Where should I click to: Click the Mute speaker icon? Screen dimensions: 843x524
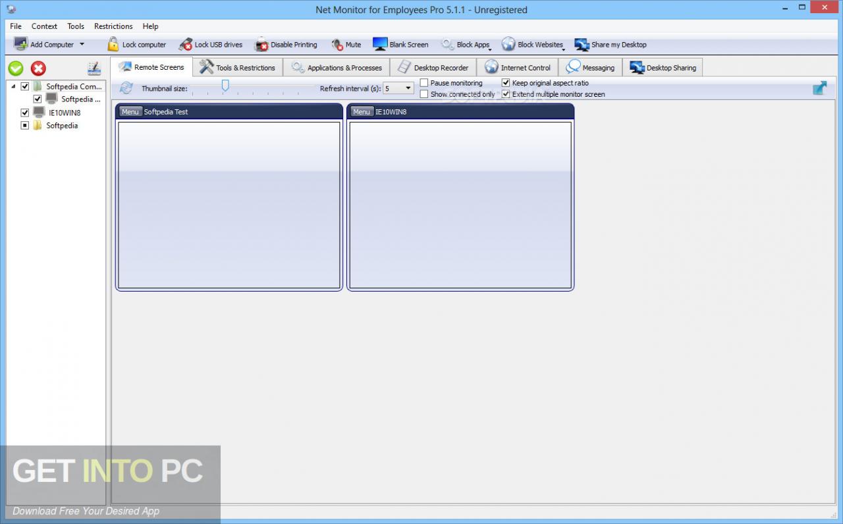(337, 44)
